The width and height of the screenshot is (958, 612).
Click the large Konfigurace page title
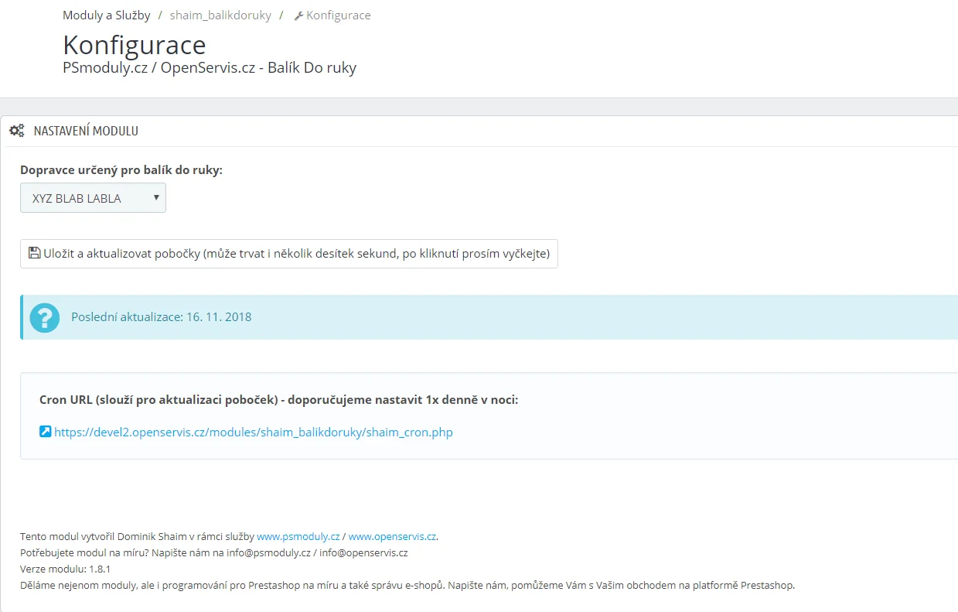click(134, 44)
